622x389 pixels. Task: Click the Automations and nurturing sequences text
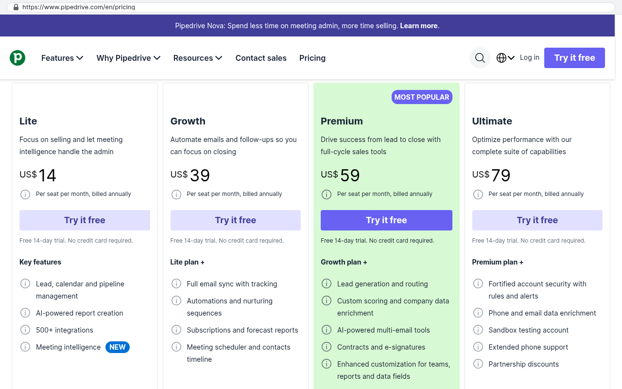(x=230, y=307)
